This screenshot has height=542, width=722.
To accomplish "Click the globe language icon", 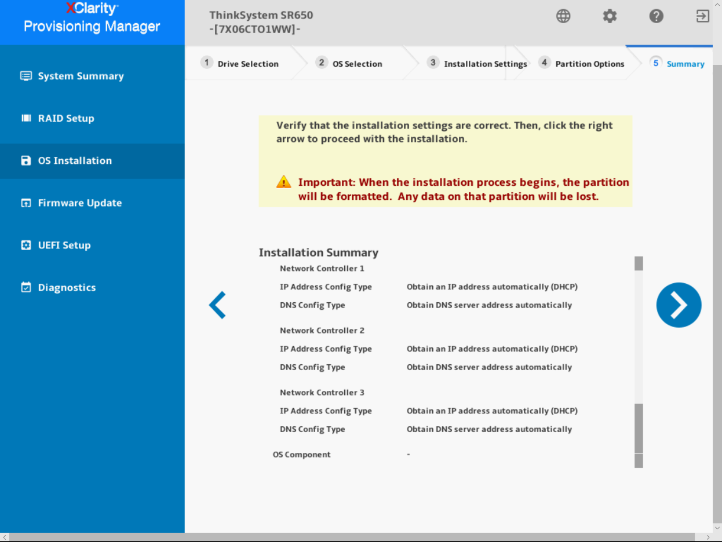I will tap(563, 16).
